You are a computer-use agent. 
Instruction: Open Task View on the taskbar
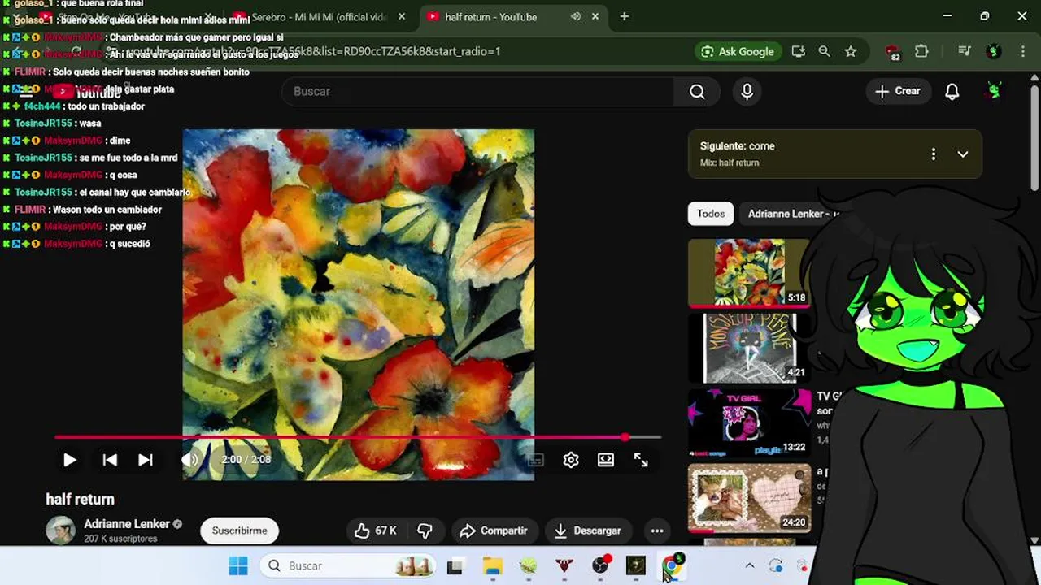(455, 565)
